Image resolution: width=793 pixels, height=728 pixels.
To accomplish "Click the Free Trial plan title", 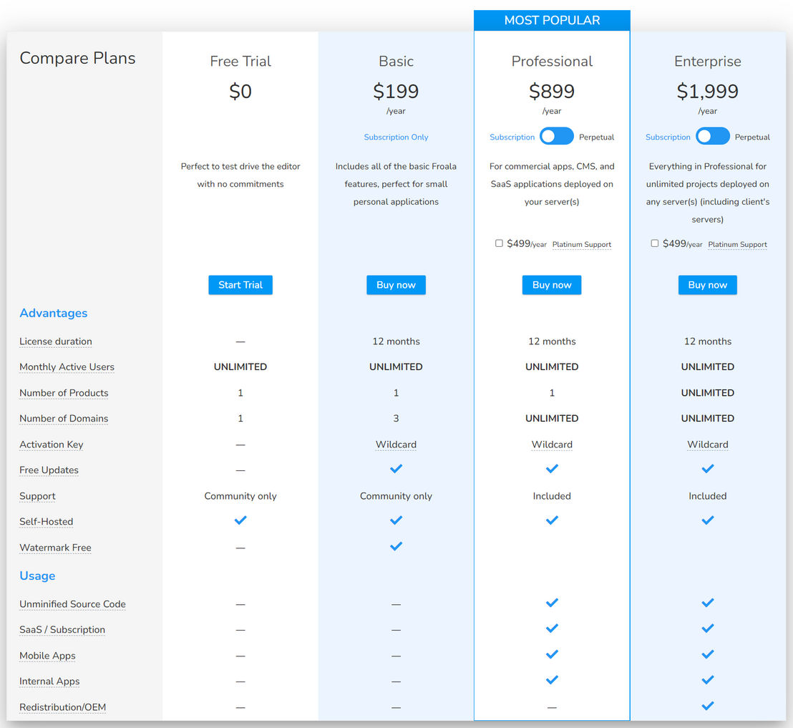I will pos(240,62).
